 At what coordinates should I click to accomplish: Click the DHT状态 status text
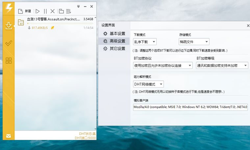(87, 134)
